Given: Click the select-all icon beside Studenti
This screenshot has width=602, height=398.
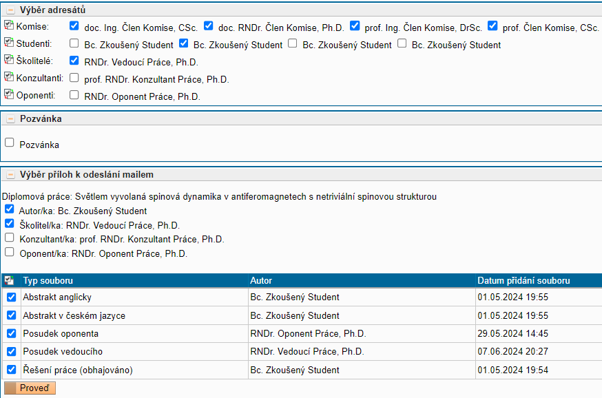Looking at the screenshot, I should pos(8,43).
